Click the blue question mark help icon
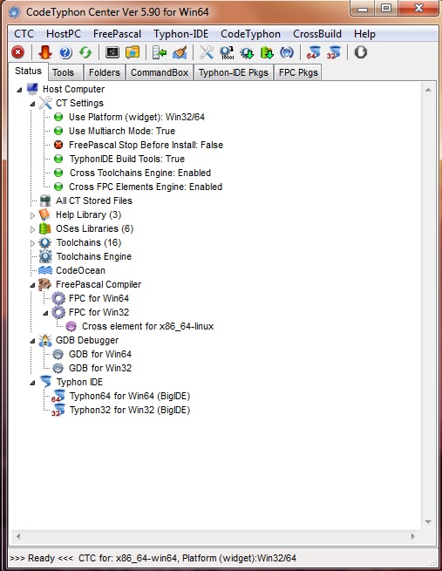Screen dimensions: 442x571 [x=65, y=52]
